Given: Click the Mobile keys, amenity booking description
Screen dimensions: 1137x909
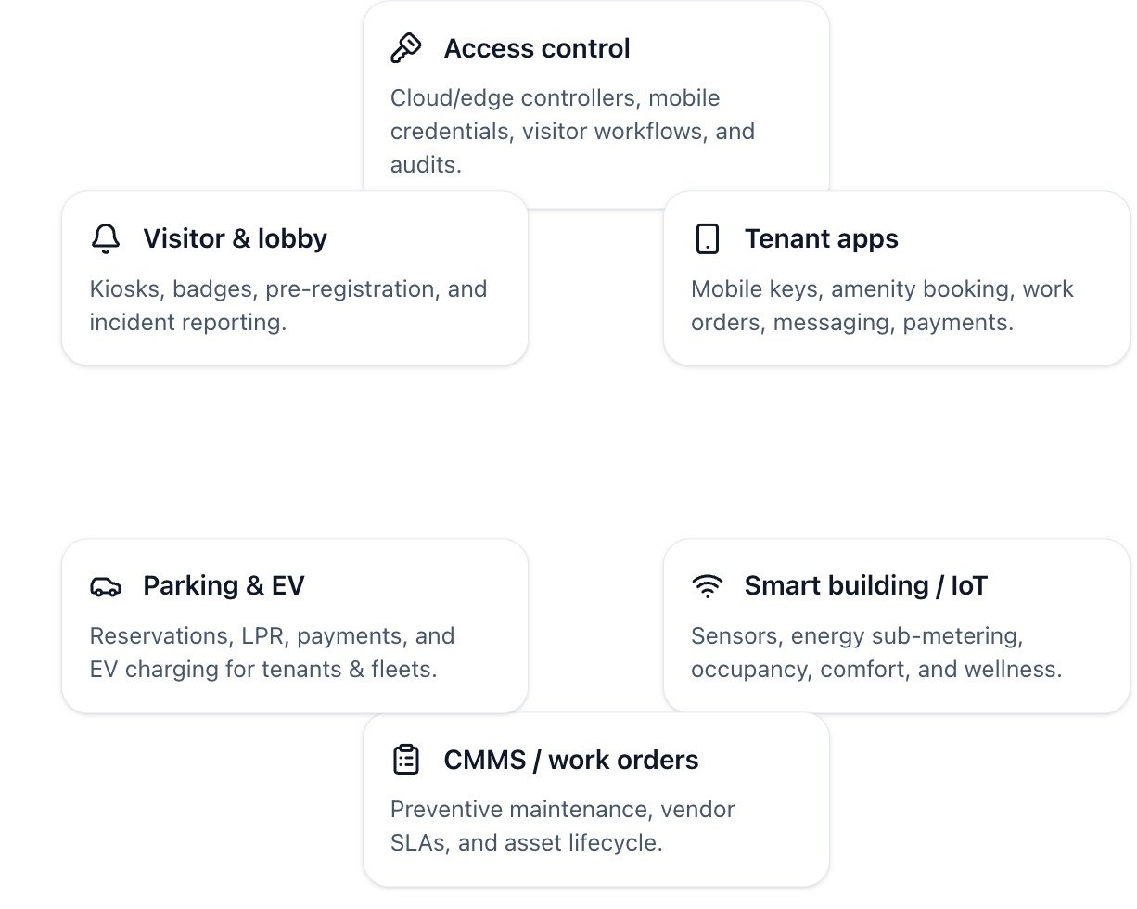Looking at the screenshot, I should tap(881, 305).
